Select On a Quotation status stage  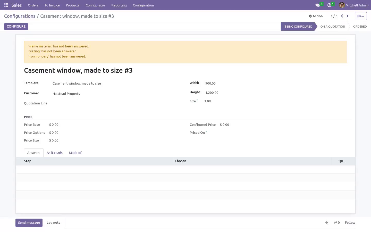click(x=333, y=27)
